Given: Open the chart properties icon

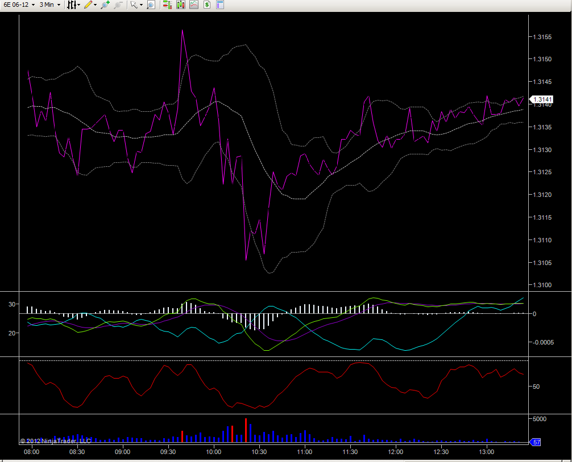Looking at the screenshot, I should click(x=220, y=5).
